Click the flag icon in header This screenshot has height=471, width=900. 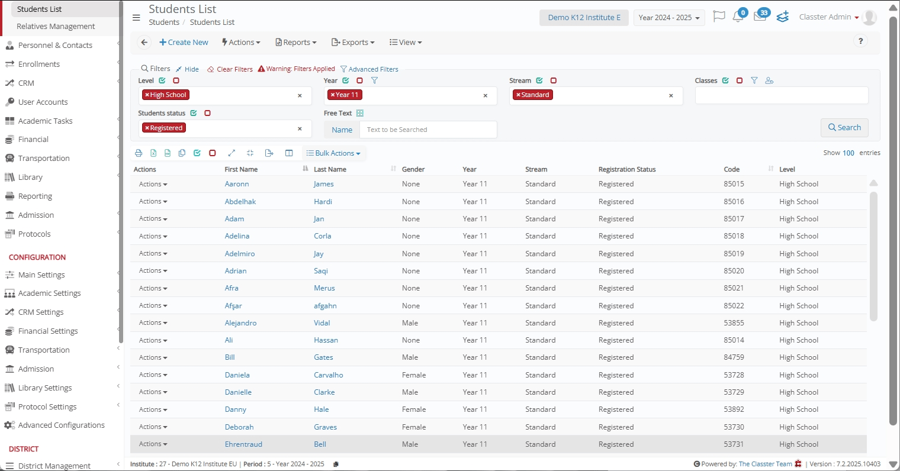(x=719, y=17)
